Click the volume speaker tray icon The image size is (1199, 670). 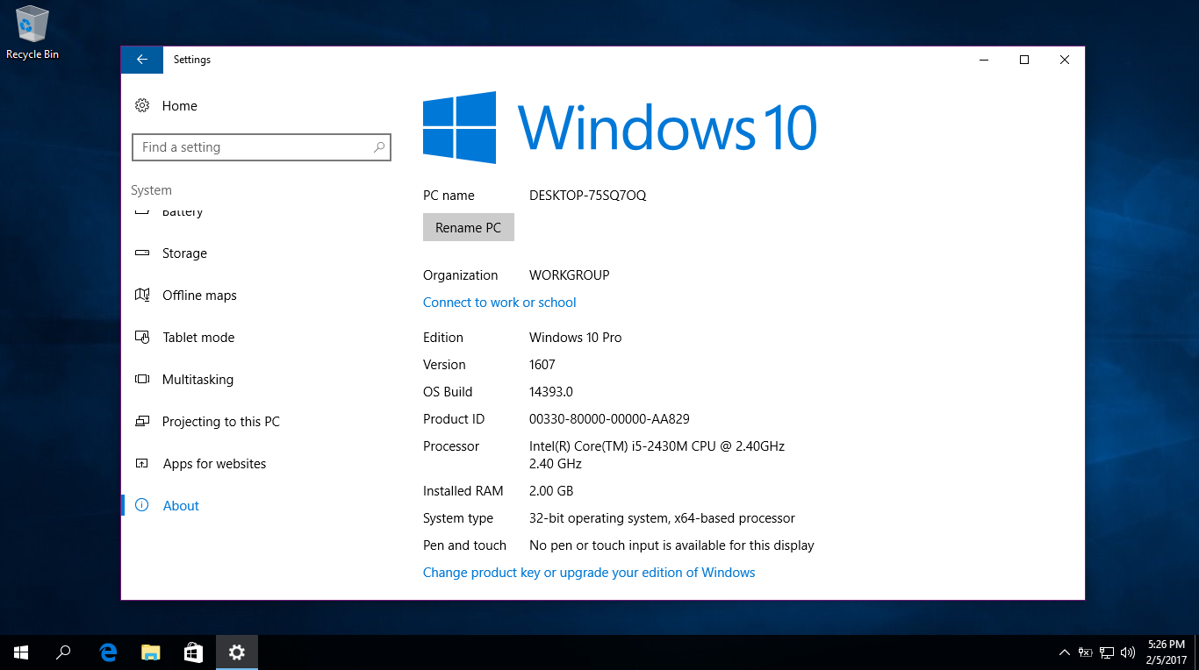click(x=1128, y=652)
